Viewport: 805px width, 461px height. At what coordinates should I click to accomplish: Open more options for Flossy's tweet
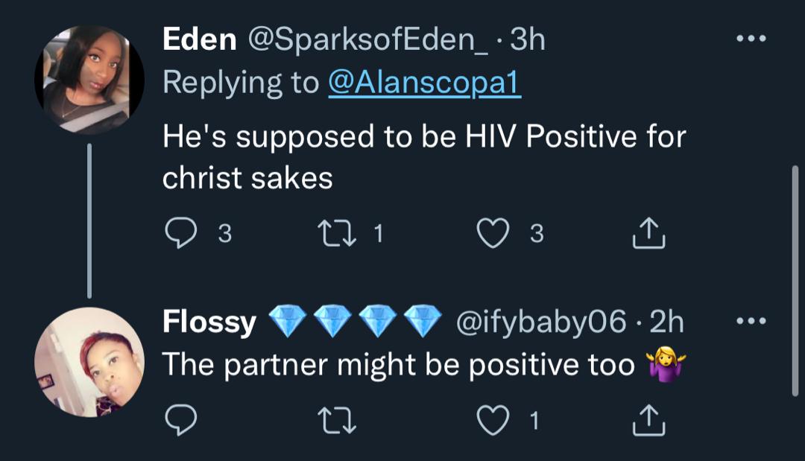pos(751,321)
